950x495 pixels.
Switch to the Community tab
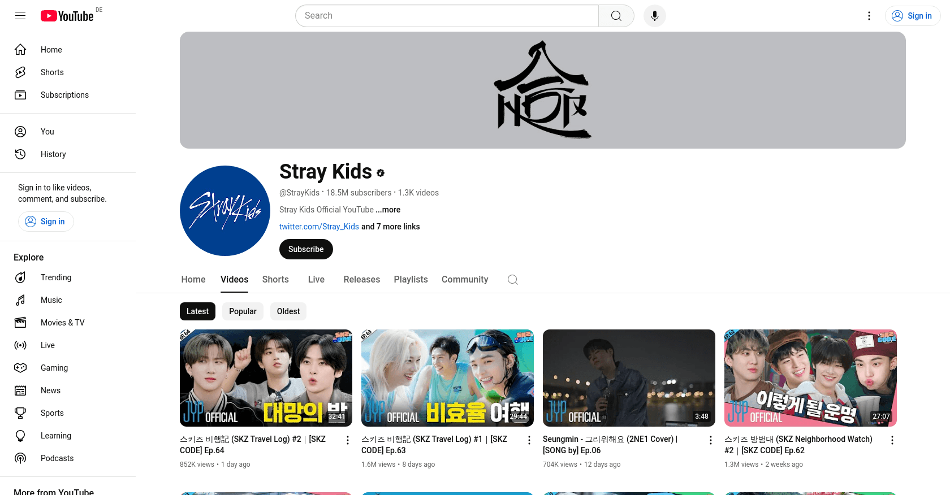coord(464,280)
